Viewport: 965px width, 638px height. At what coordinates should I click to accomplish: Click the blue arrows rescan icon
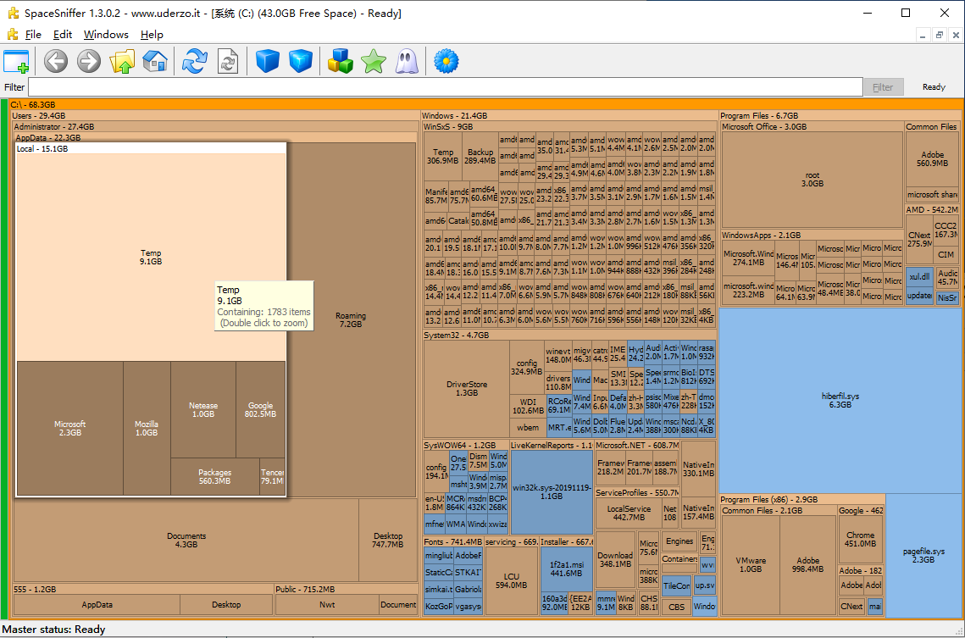coord(195,61)
